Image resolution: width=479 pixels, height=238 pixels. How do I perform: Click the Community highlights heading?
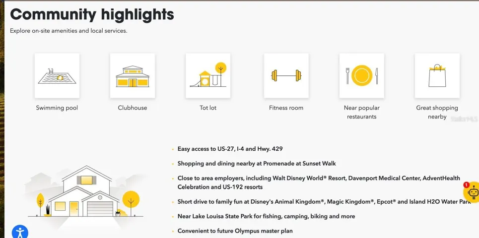pyautogui.click(x=92, y=14)
